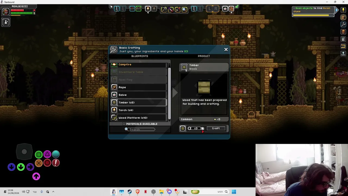The image size is (348, 196).
Task: Open Discord from the taskbar
Action: [x=169, y=192]
